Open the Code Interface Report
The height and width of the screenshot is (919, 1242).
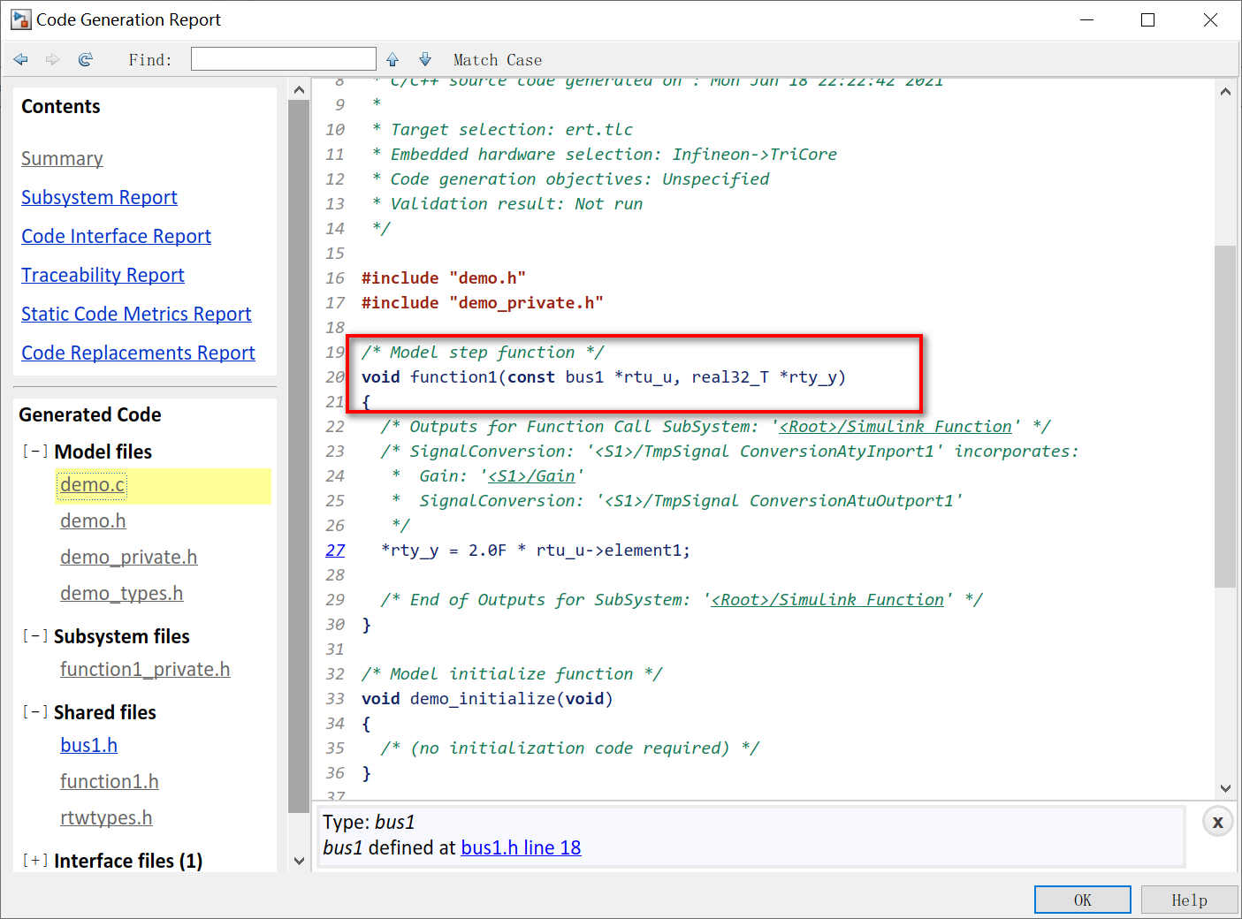[116, 237]
